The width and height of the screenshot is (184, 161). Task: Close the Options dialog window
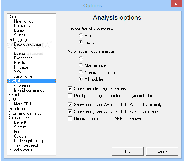click(x=176, y=4)
